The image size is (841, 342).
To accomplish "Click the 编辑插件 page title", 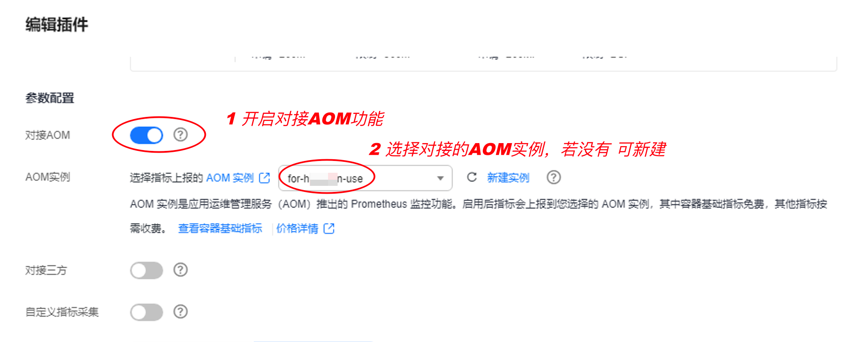I will coord(57,24).
